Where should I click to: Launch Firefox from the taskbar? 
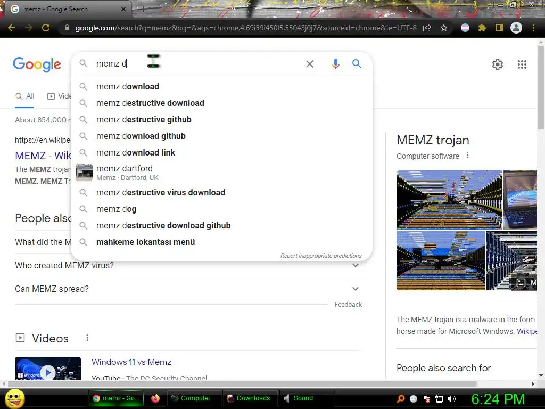pyautogui.click(x=155, y=398)
